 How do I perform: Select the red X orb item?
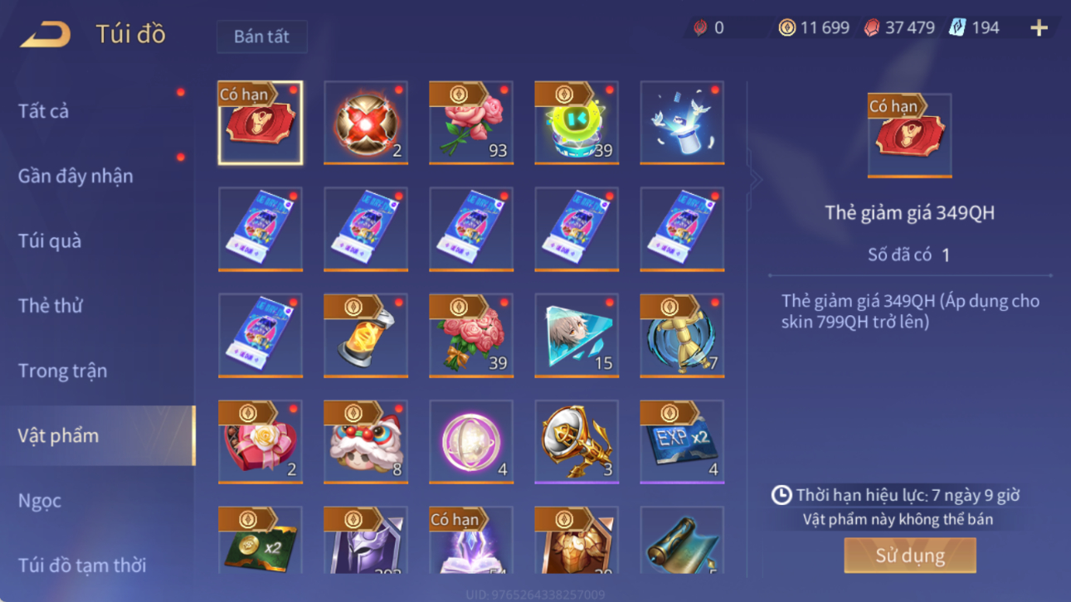[x=366, y=123]
